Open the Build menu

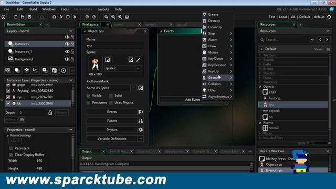tap(33, 9)
